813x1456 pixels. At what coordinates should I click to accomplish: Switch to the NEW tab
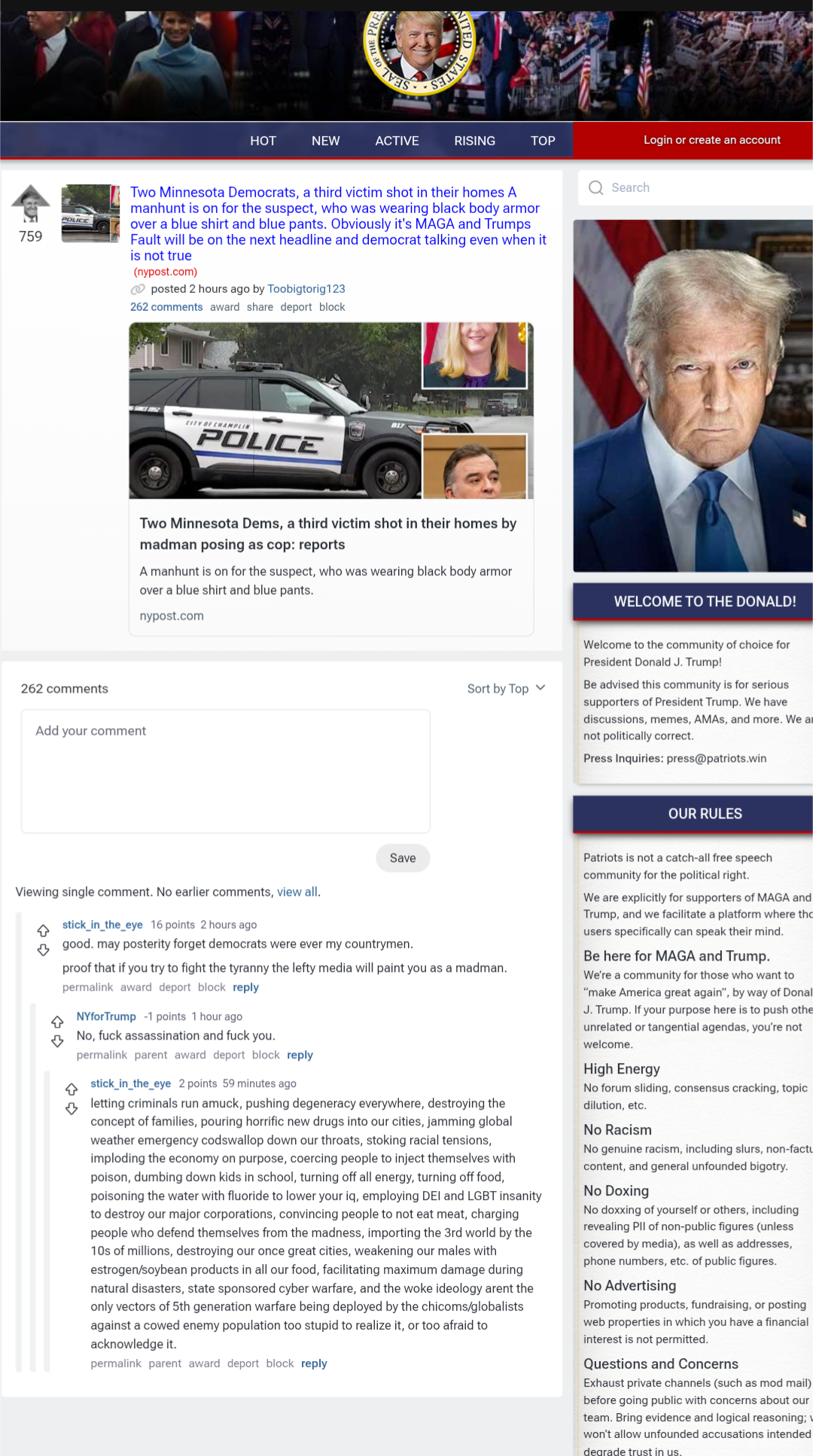[x=326, y=141]
